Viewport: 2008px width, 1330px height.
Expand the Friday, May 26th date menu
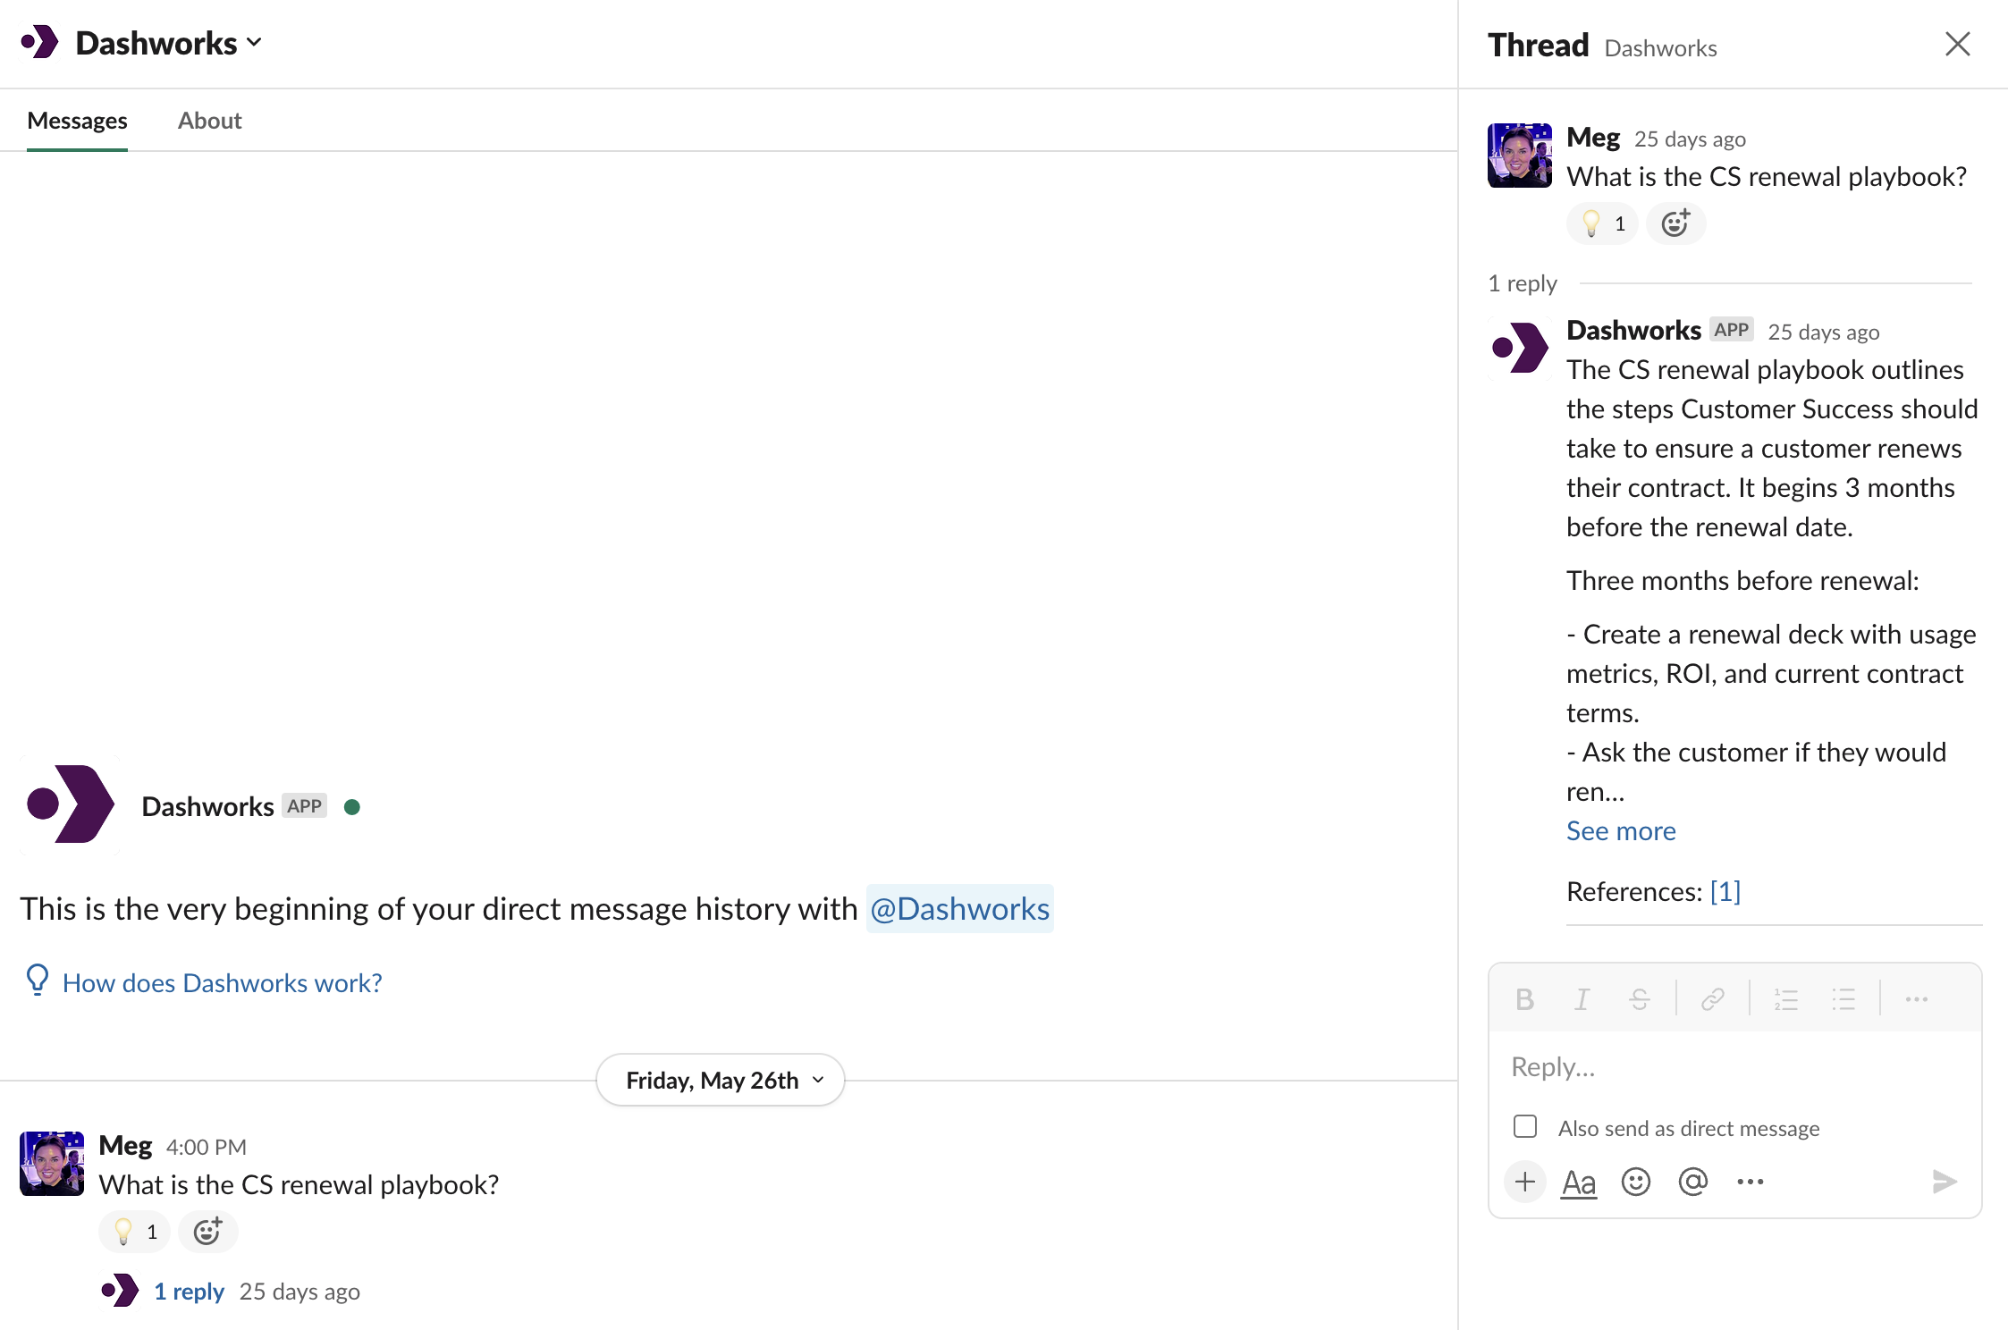(x=721, y=1080)
